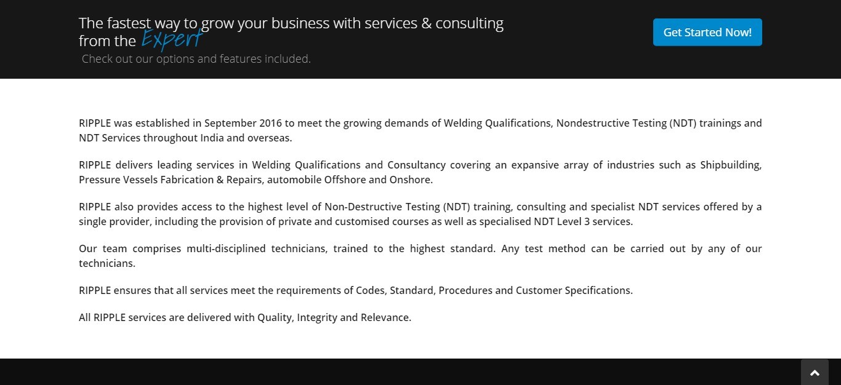The width and height of the screenshot is (841, 385).
Task: Click the scroll-to-top arrow icon
Action: pyautogui.click(x=815, y=373)
